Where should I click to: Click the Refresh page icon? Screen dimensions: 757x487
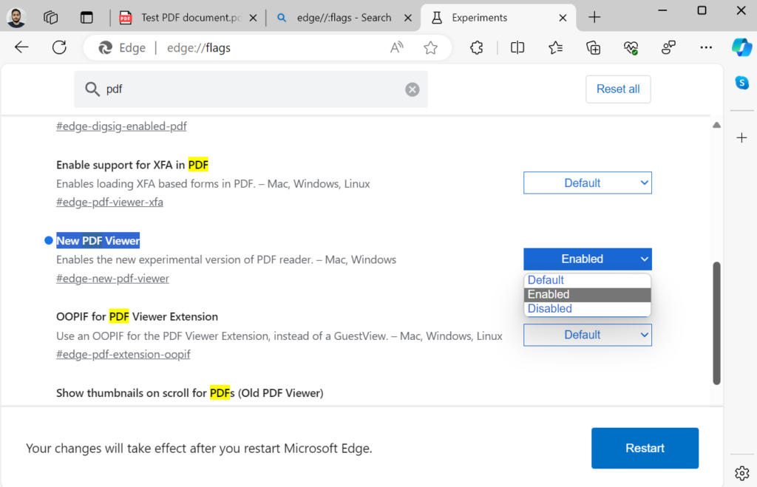(59, 47)
